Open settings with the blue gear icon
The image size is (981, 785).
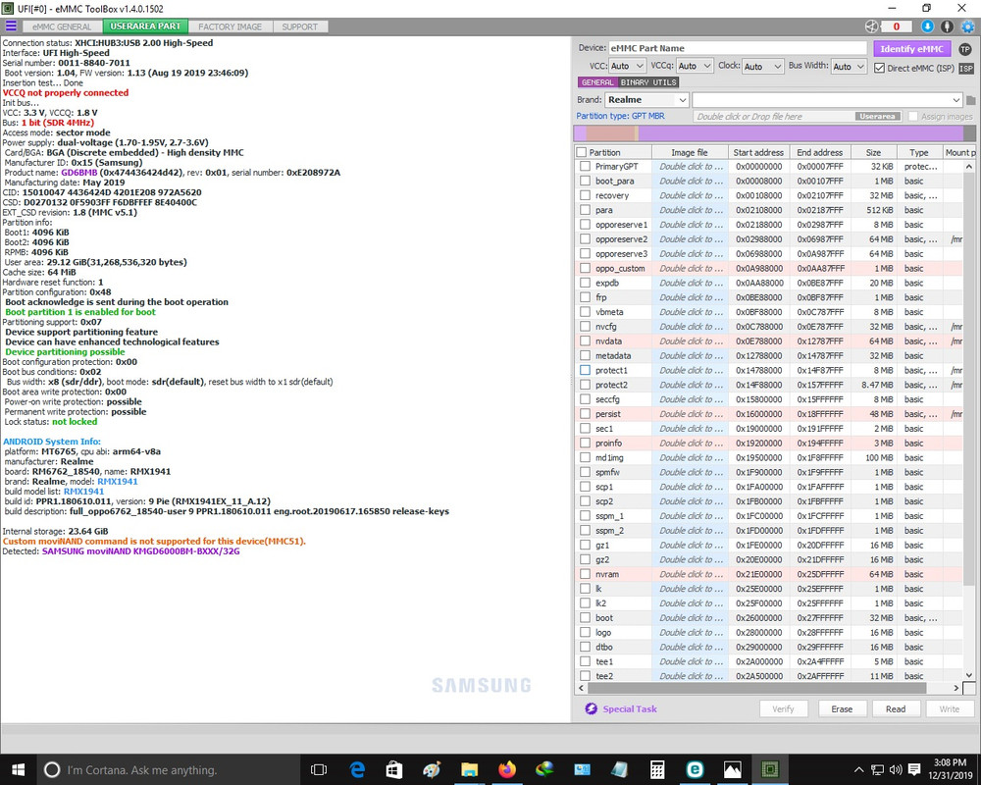click(x=967, y=26)
